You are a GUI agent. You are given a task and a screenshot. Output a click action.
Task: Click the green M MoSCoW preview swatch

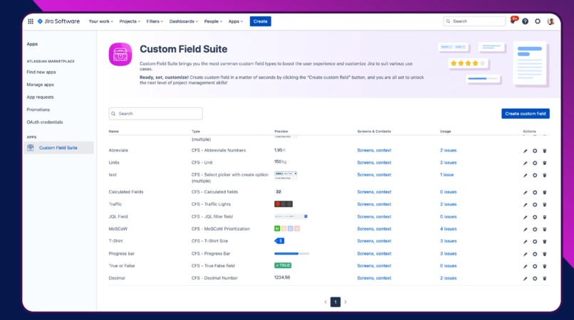[277, 228]
